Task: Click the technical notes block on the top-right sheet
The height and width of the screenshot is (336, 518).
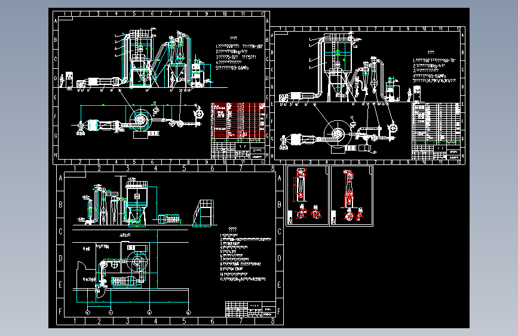Action: pyautogui.click(x=434, y=67)
